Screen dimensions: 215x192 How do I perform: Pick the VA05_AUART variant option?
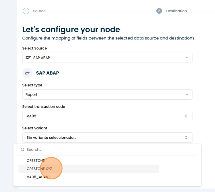pos(38,177)
